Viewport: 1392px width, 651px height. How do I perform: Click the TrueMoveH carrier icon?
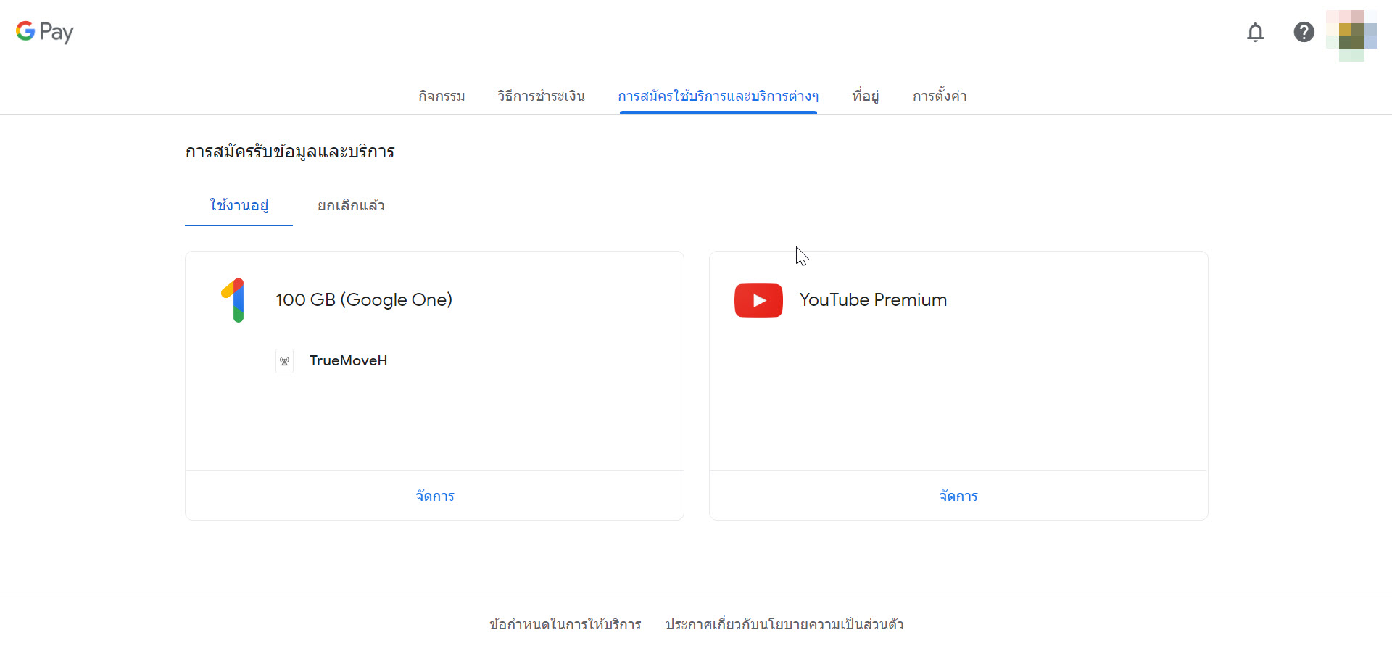(x=284, y=361)
